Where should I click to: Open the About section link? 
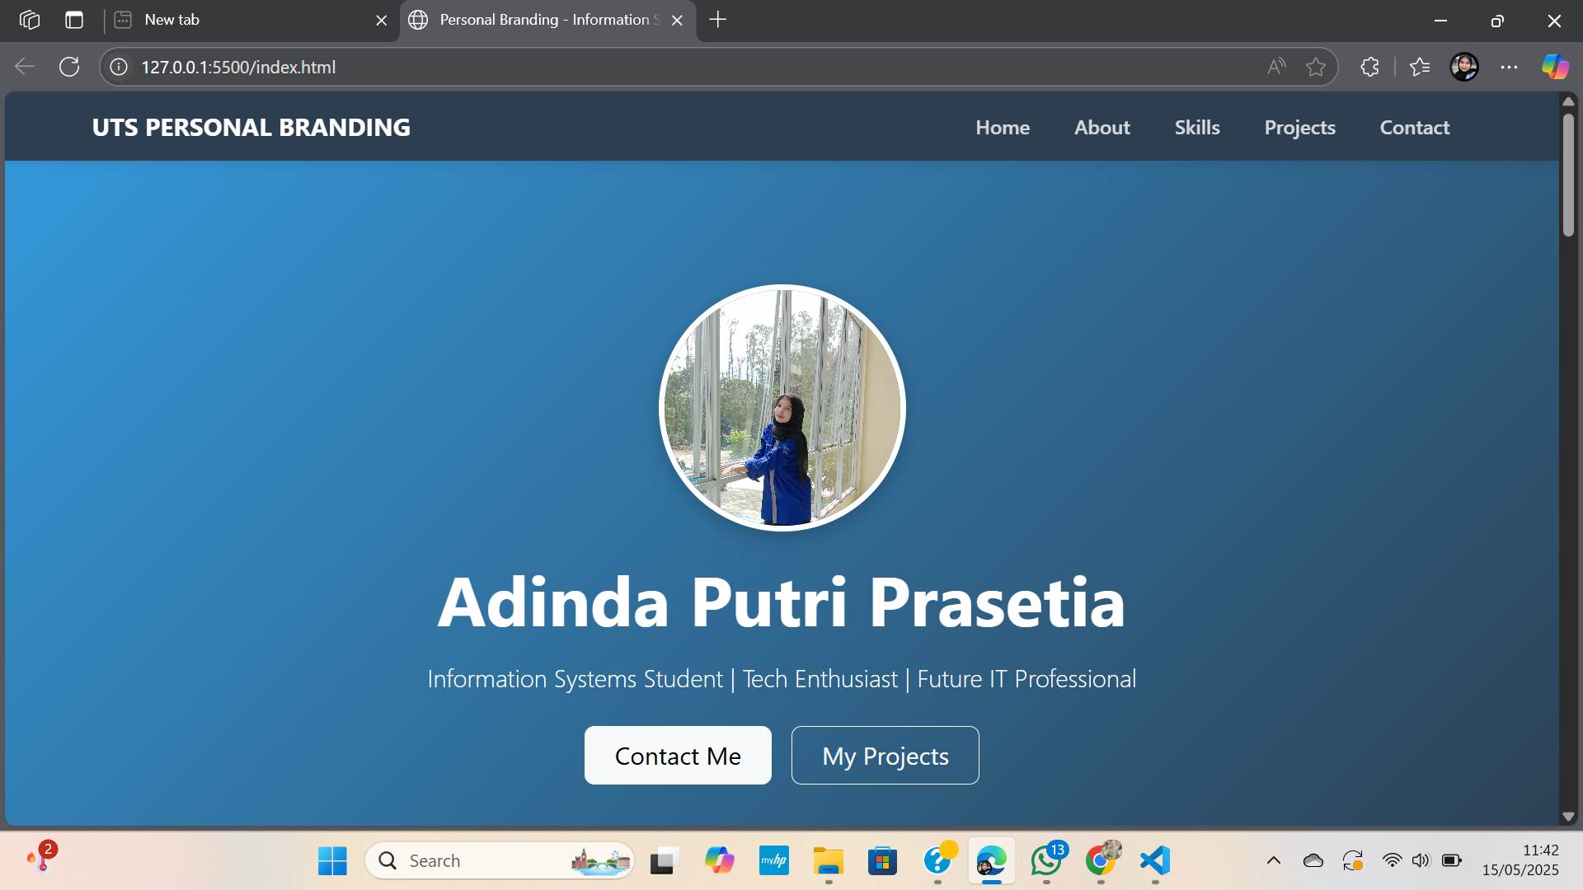[x=1102, y=127]
